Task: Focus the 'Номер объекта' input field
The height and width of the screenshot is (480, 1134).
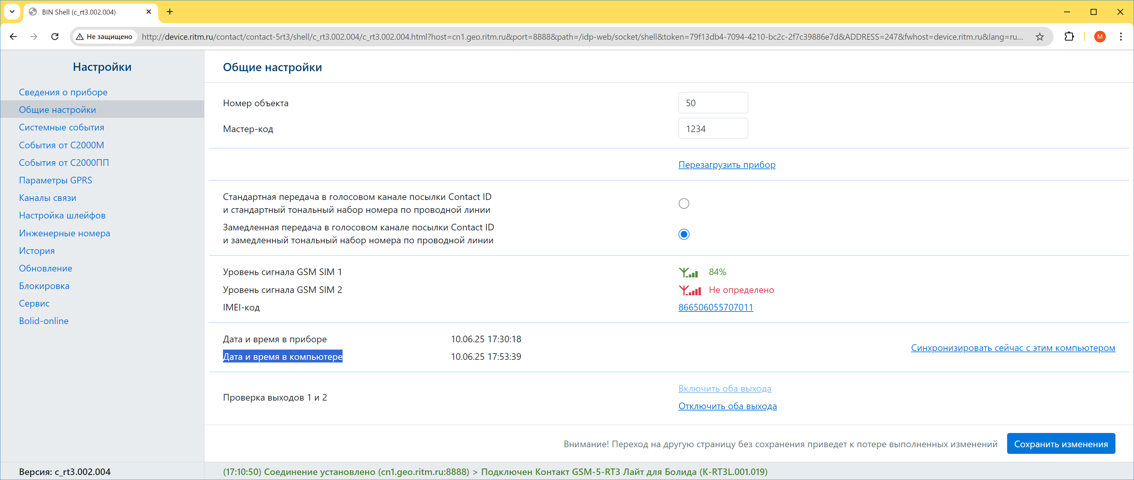Action: coord(713,103)
